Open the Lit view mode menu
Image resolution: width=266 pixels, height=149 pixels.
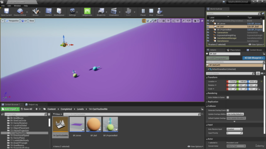tap(24, 21)
